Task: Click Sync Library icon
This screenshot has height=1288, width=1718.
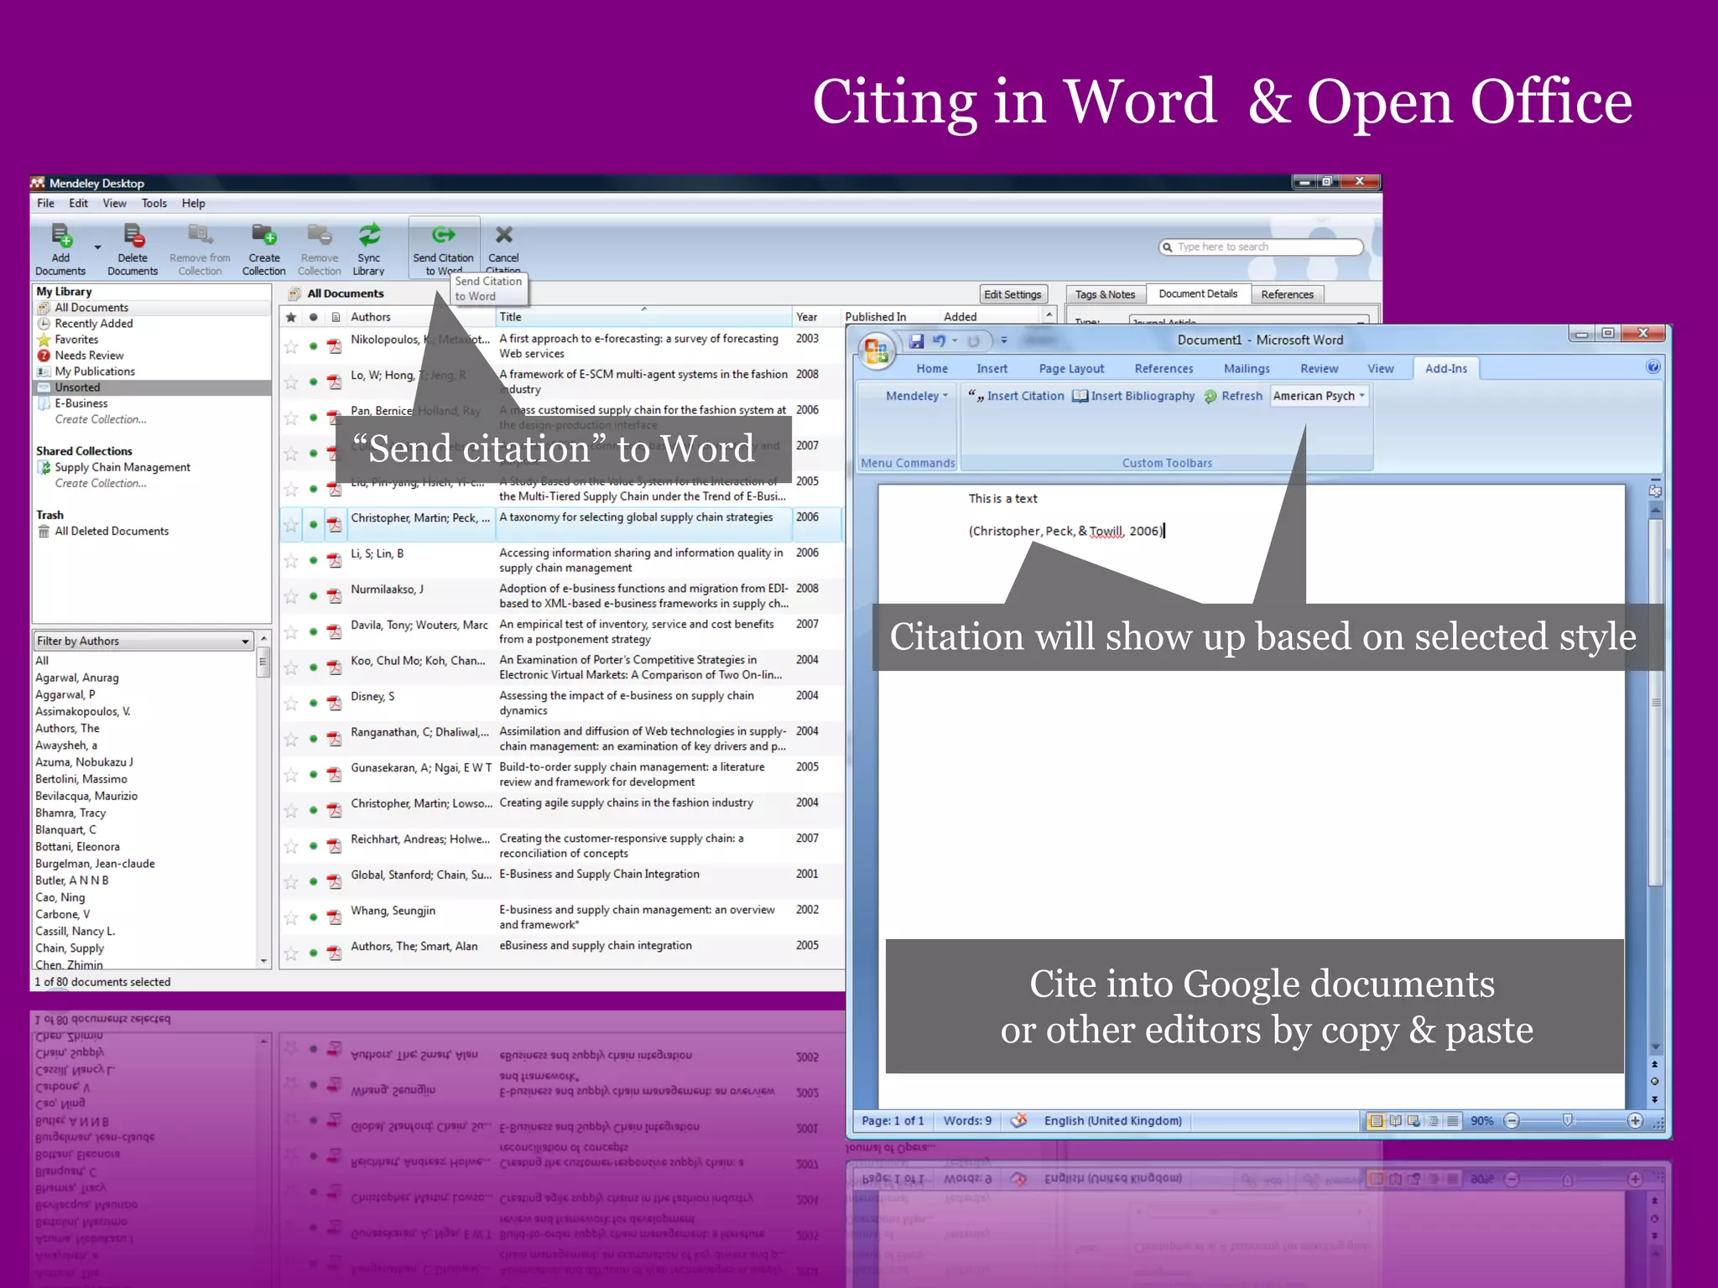Action: coord(369,236)
